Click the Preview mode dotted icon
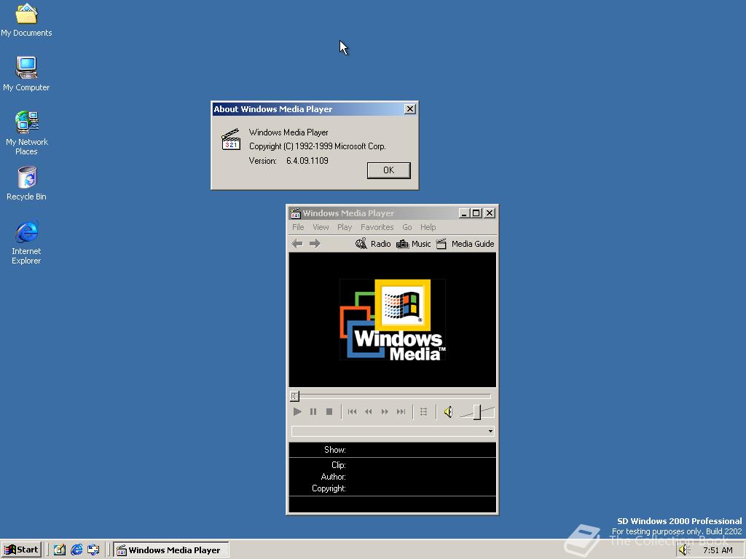This screenshot has height=559, width=746. pos(423,412)
